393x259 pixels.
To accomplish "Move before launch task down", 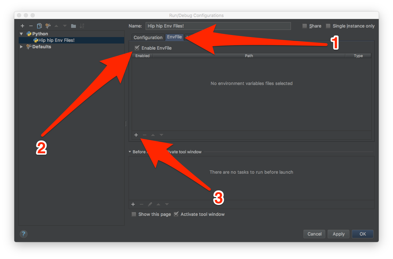I will tap(167, 204).
